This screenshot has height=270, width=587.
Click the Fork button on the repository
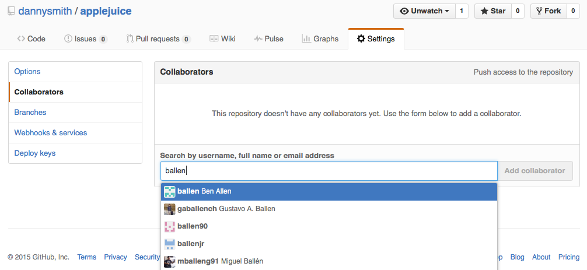(548, 11)
